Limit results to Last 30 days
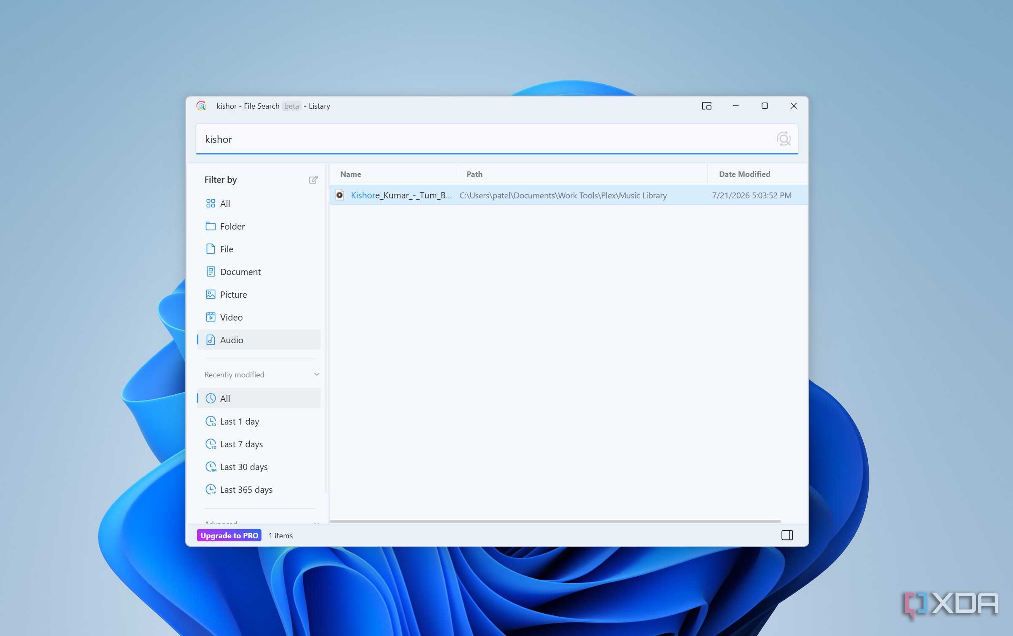The width and height of the screenshot is (1013, 636). tap(259, 467)
